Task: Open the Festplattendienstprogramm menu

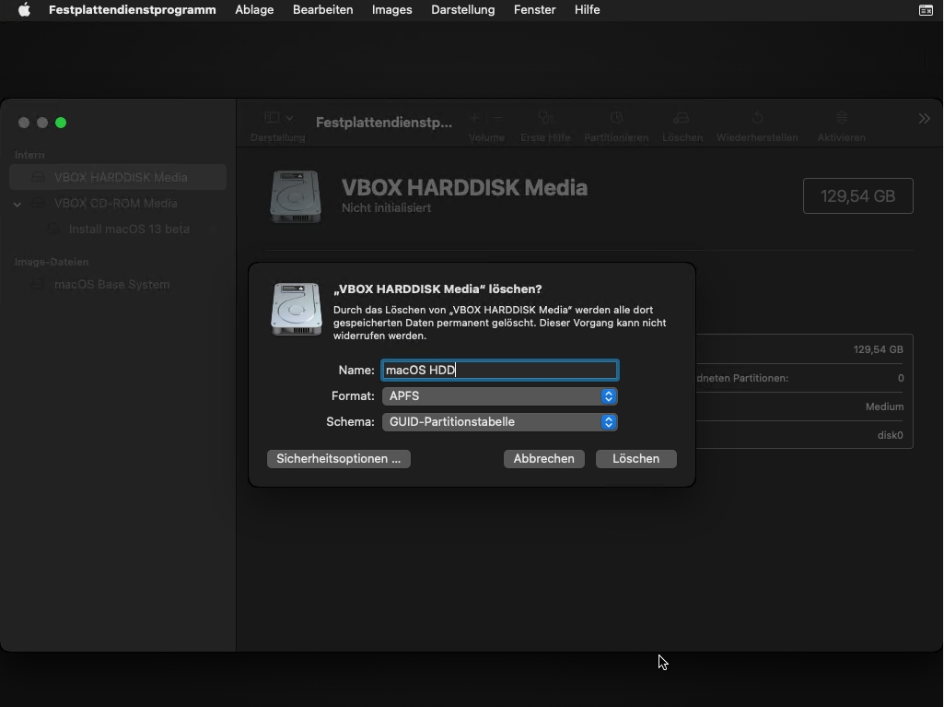Action: pos(132,9)
